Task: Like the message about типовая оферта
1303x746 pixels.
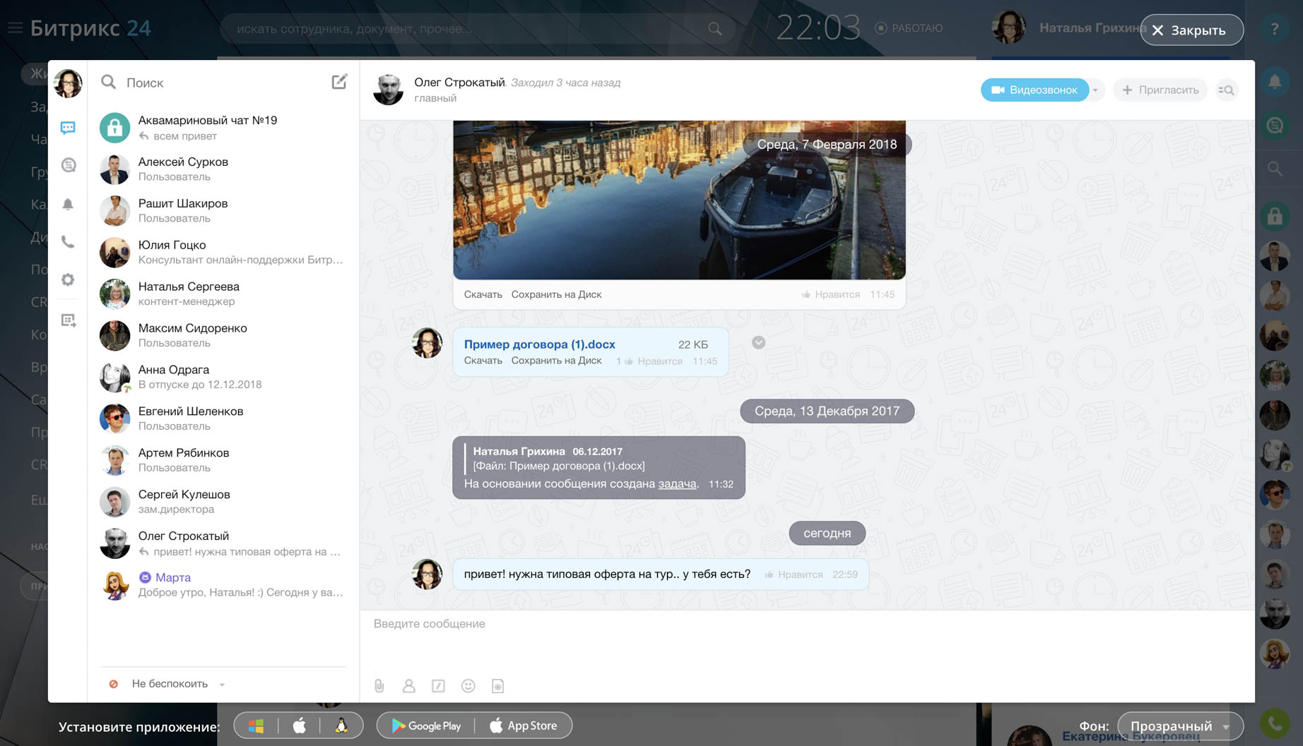Action: pyautogui.click(x=793, y=574)
